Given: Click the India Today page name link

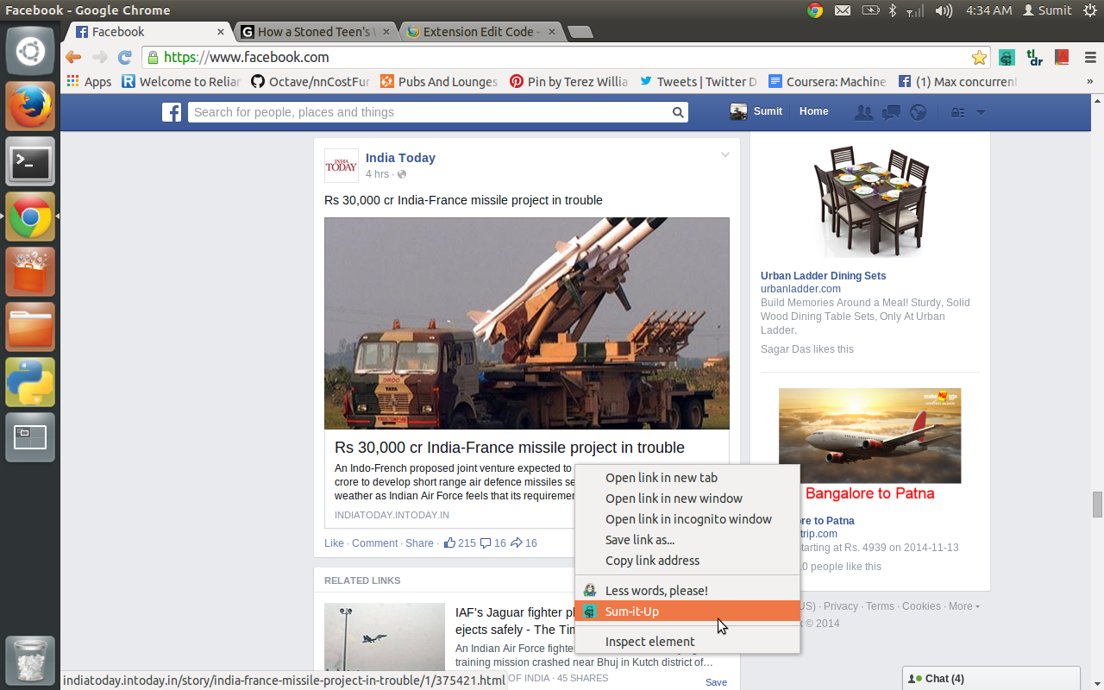Looking at the screenshot, I should [400, 158].
